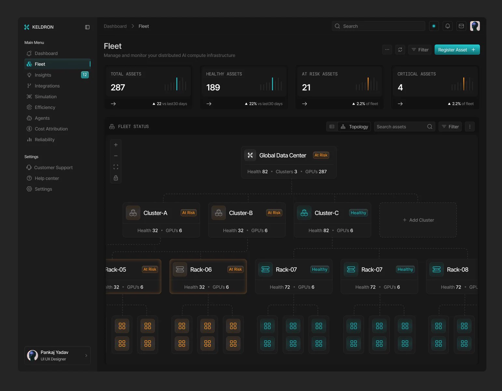
Task: Select the Cluster-A node icon
Action: (x=133, y=213)
